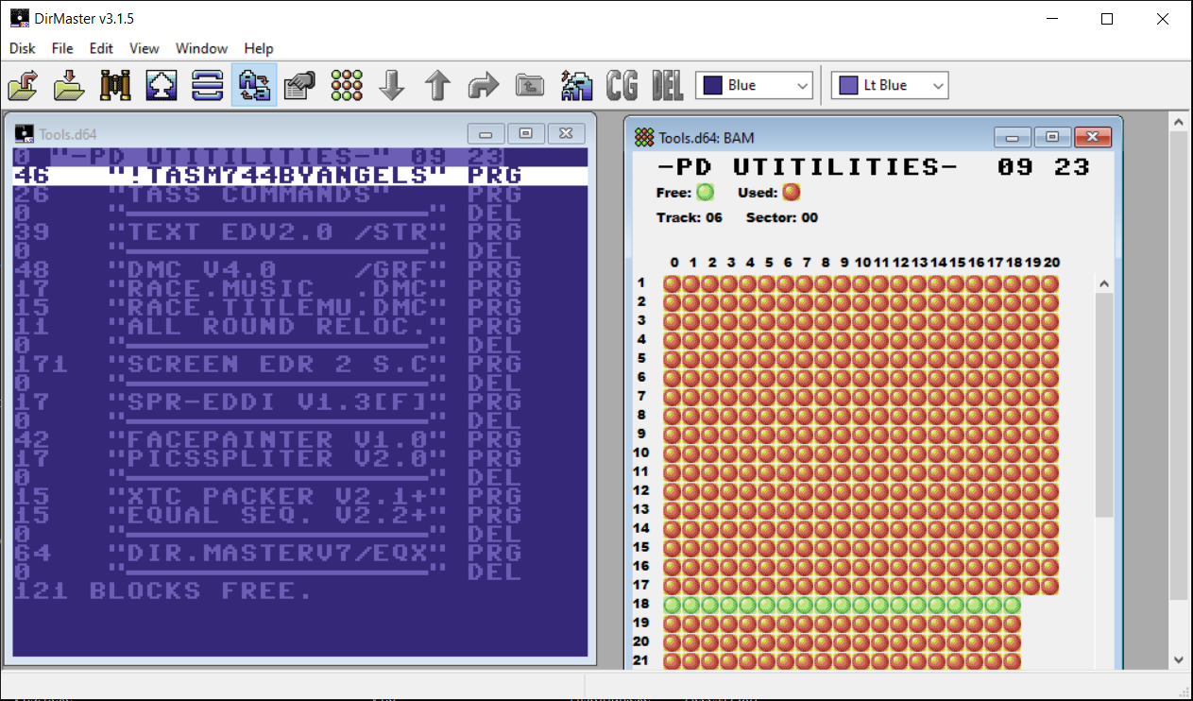Viewport: 1193px width, 701px height.
Task: Open the Disk menu
Action: pos(21,48)
